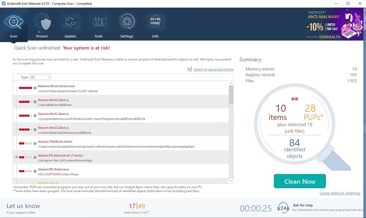Click the threat list scrollbar thumb
The image size is (366, 218).
231,94
